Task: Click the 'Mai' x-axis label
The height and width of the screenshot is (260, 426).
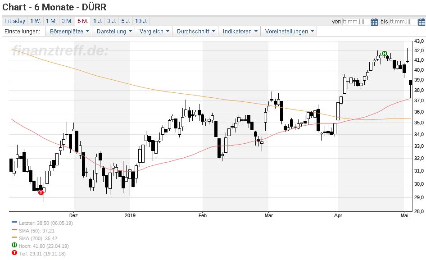Action: (404, 215)
